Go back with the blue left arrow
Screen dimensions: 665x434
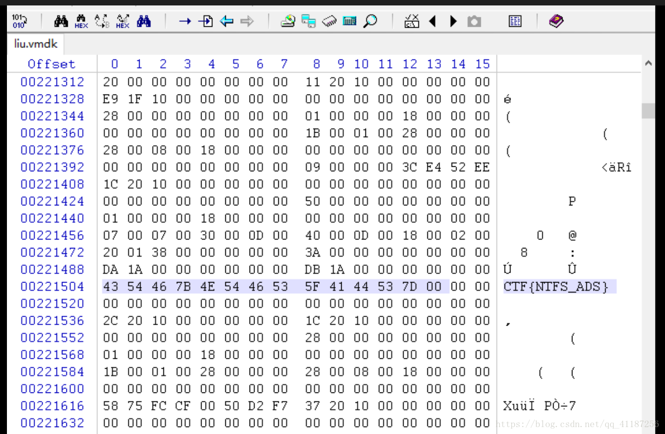226,21
